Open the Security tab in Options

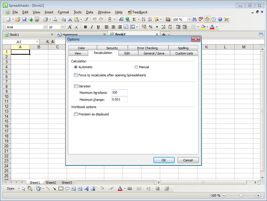click(x=112, y=48)
